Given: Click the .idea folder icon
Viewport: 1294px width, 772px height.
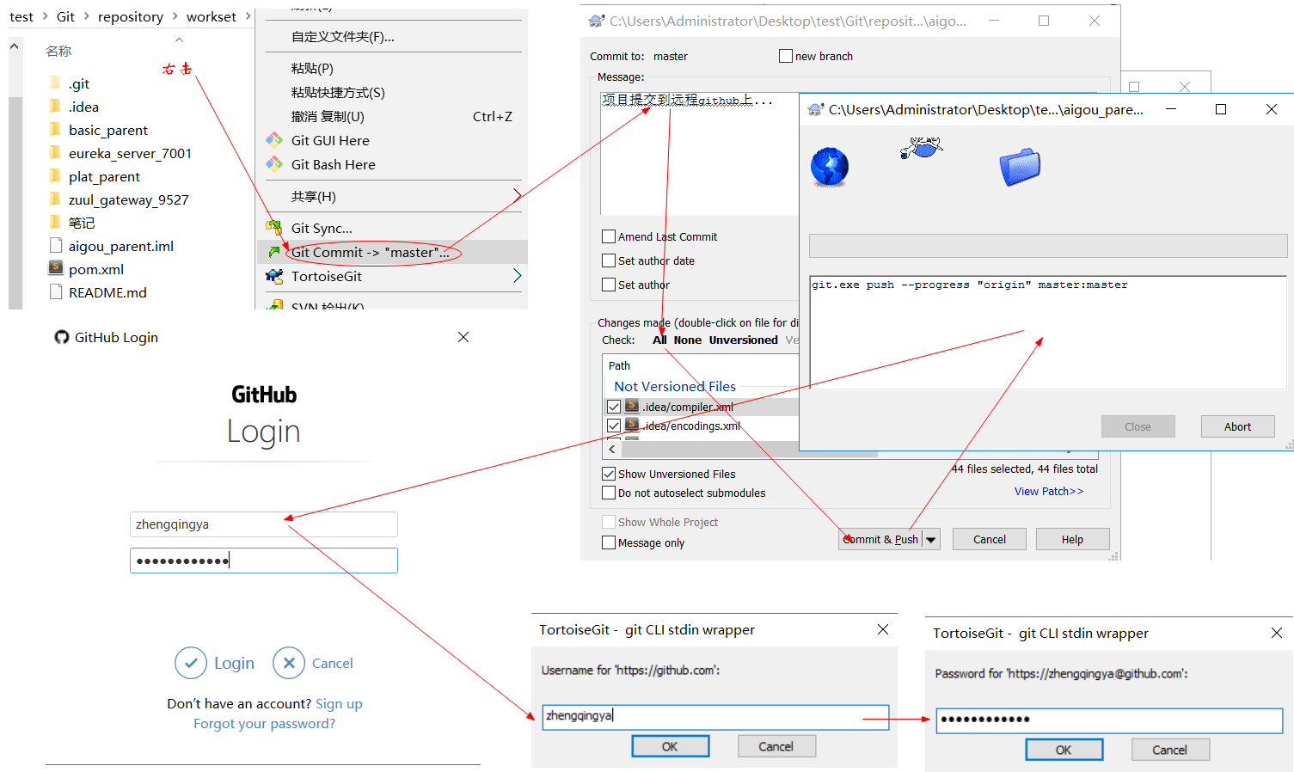Looking at the screenshot, I should (x=56, y=107).
